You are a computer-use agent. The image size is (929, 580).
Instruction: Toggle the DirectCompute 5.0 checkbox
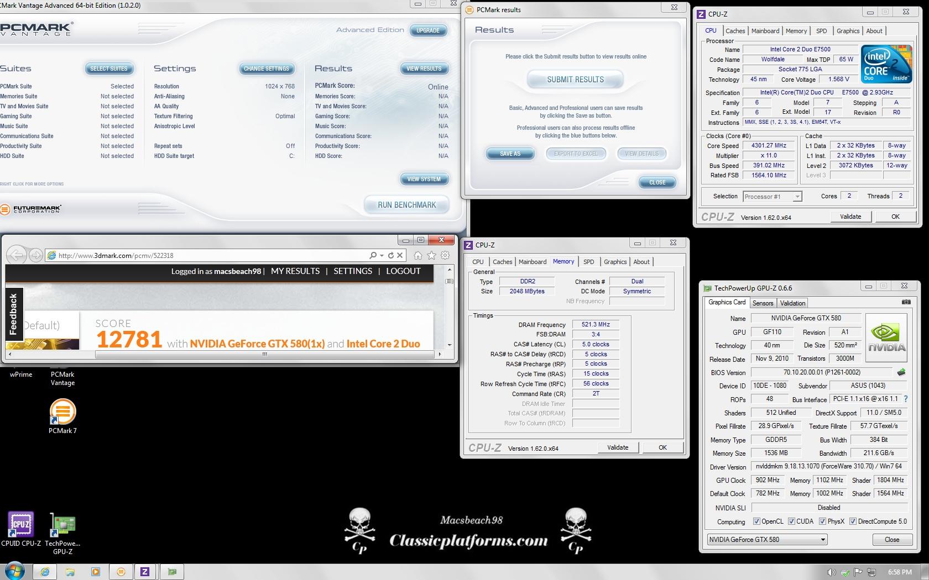(853, 521)
